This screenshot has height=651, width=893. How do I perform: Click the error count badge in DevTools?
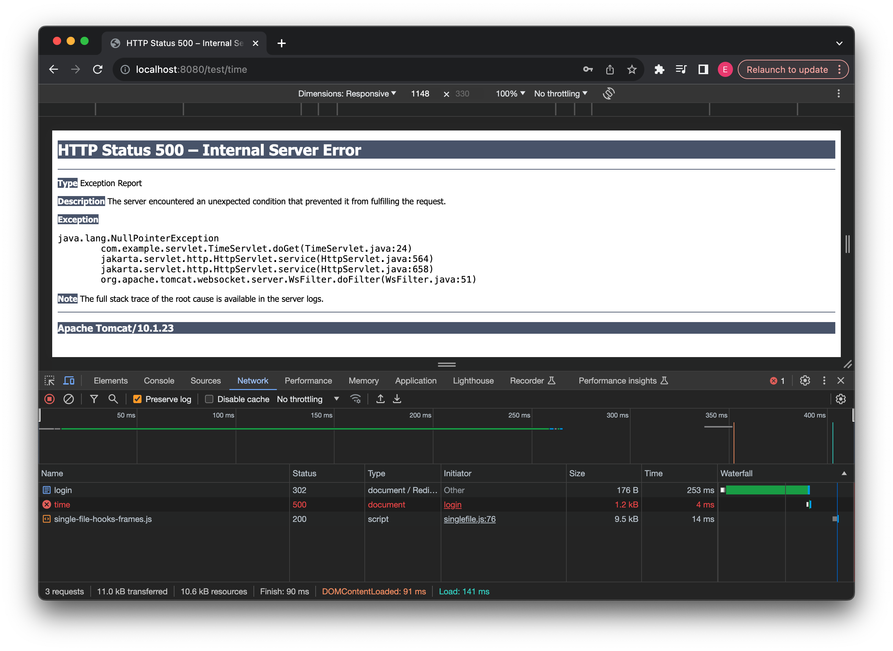point(777,381)
